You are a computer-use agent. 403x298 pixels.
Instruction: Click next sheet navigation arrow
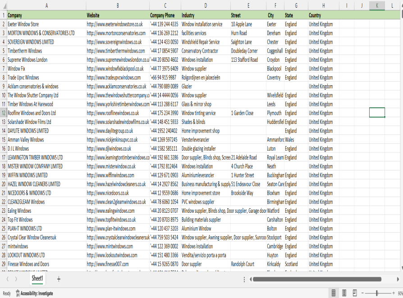(x=16, y=279)
